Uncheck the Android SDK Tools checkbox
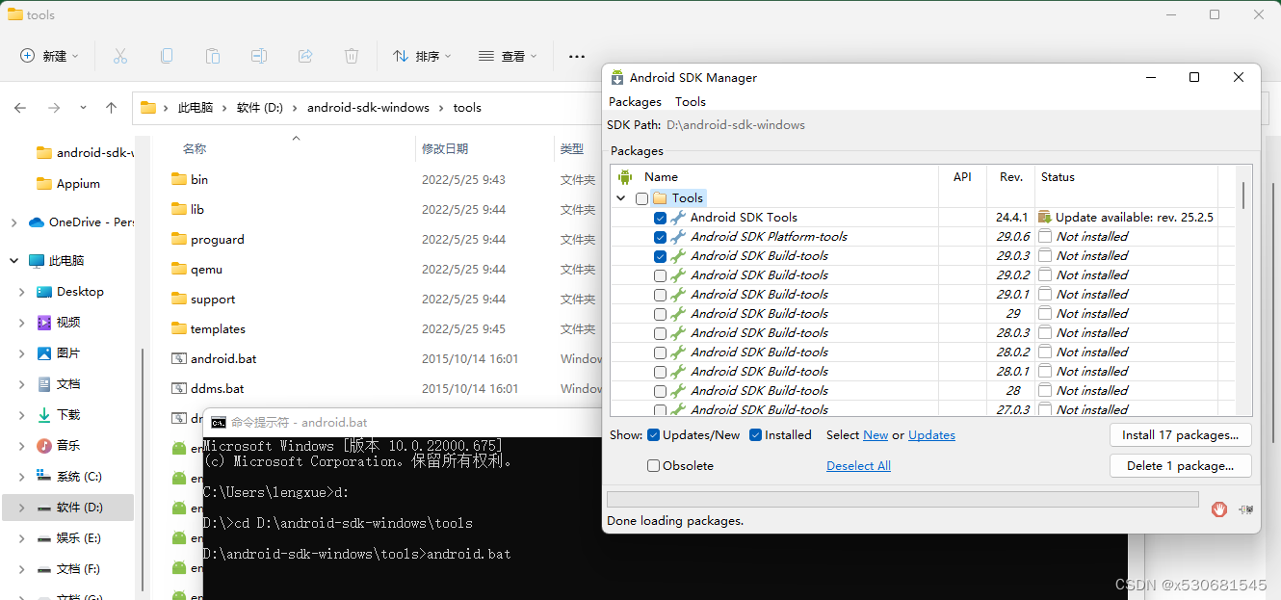Viewport: 1281px width, 600px height. point(660,218)
